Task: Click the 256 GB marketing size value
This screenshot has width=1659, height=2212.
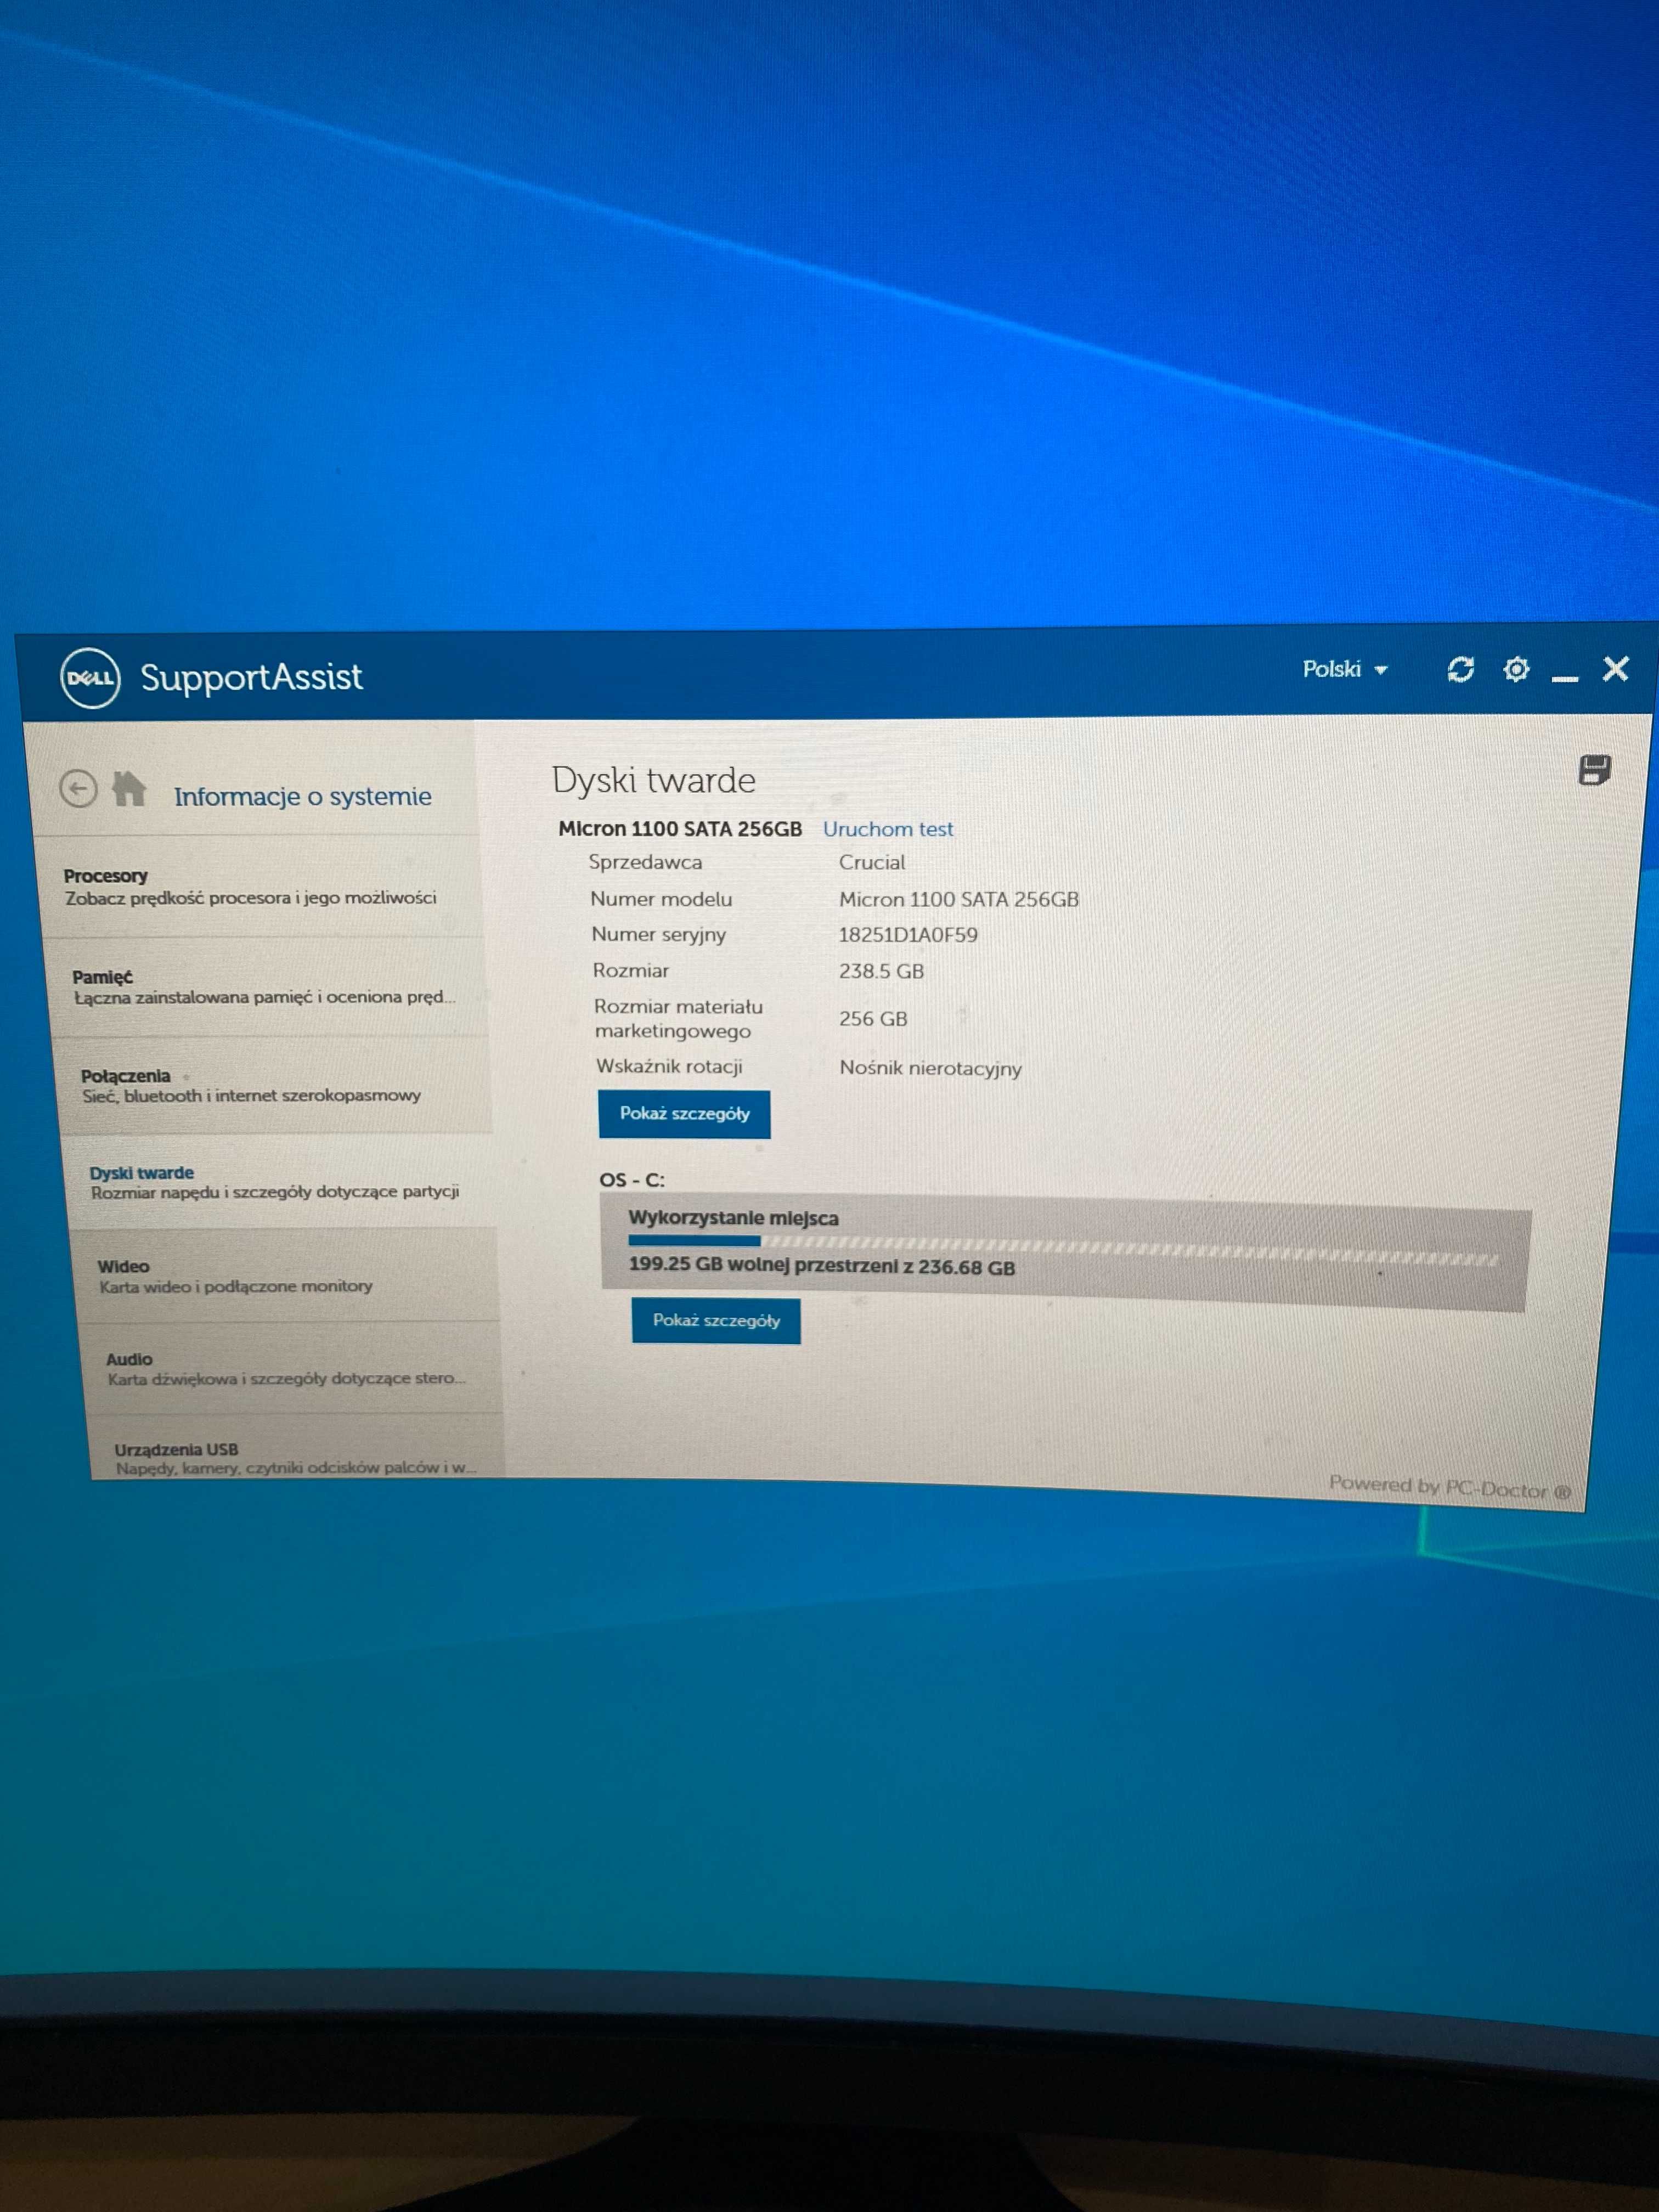Action: click(x=872, y=1019)
